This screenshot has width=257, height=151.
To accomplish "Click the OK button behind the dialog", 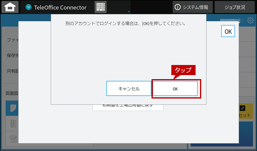I will click(228, 31).
